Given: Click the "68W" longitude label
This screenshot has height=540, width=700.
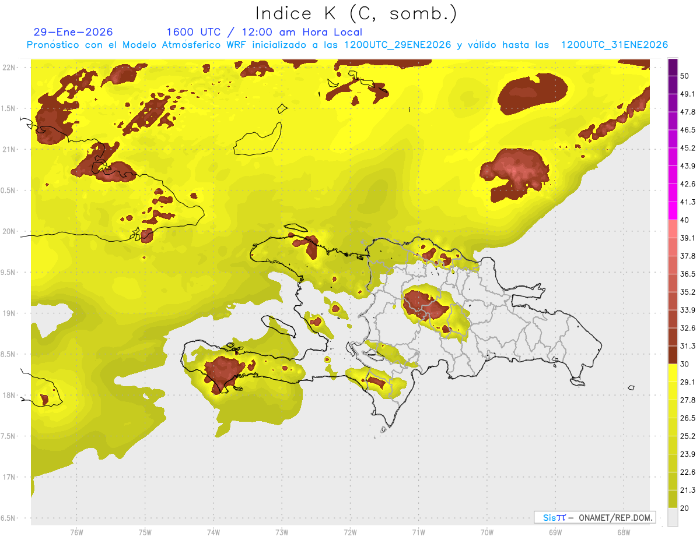Looking at the screenshot, I should 624,532.
